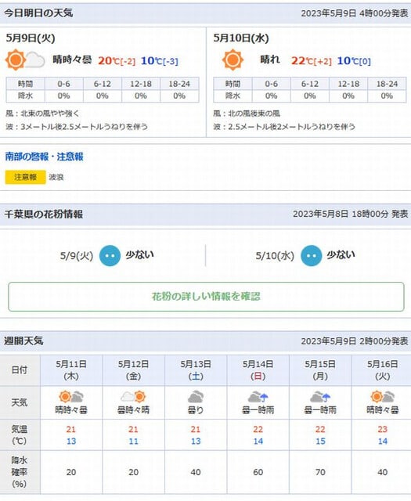
Task: Click the sunny-cloudy icon for May 9
Action: 25,59
